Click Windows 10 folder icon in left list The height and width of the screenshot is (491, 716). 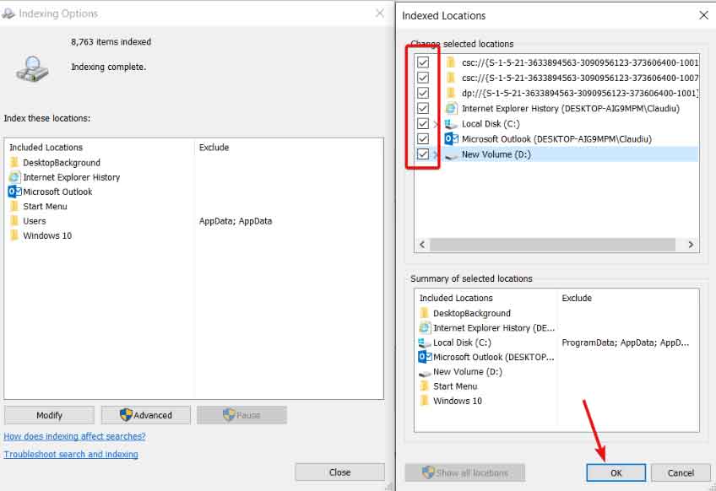tap(14, 235)
